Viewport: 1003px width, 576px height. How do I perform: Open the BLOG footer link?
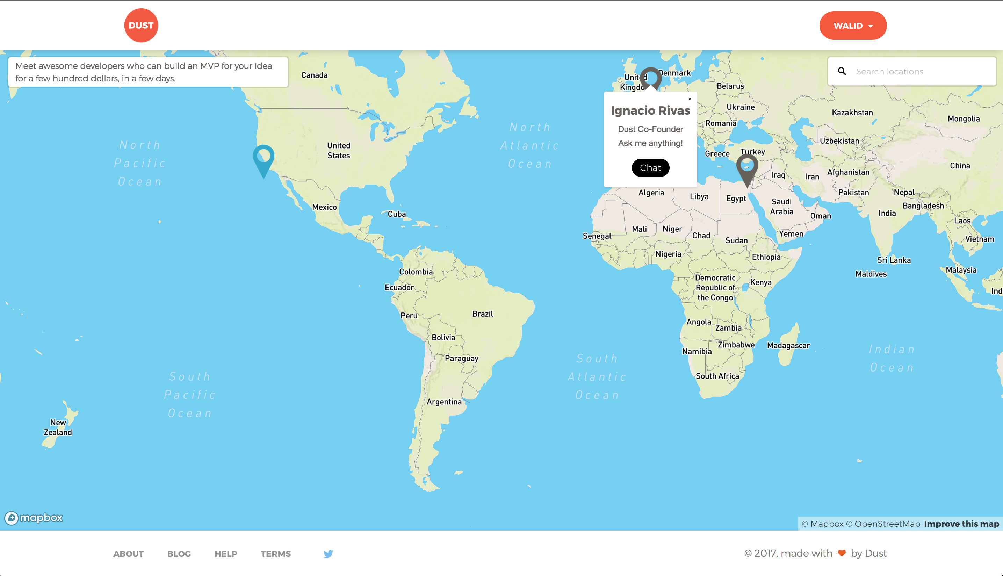[x=179, y=554]
